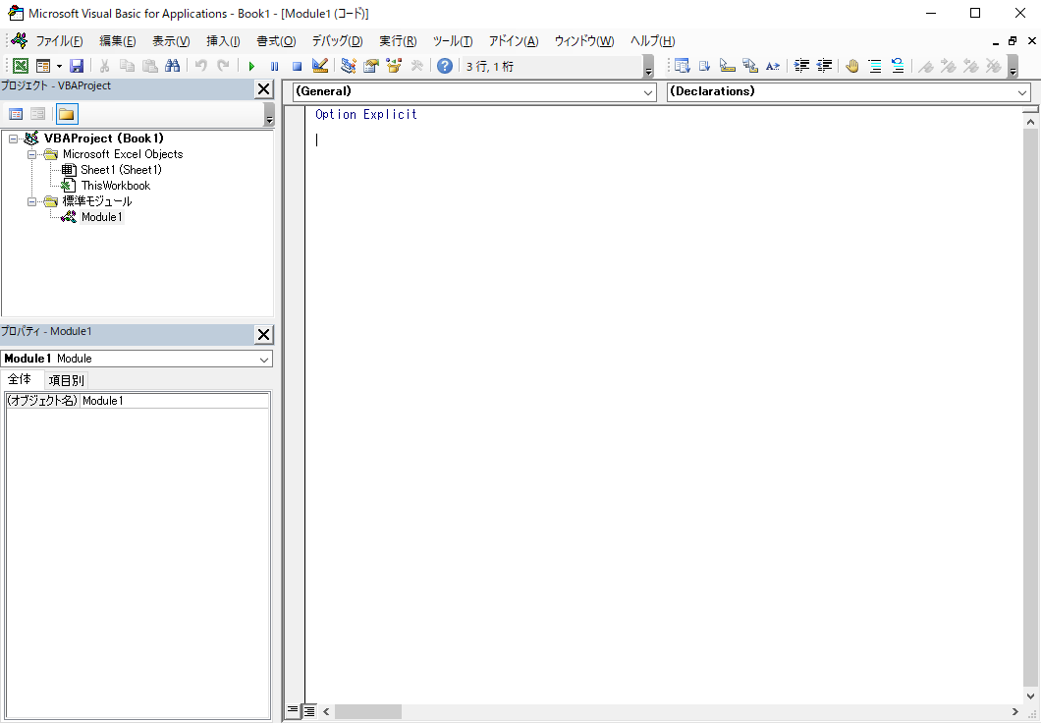Viewport: 1041px width, 723px height.
Task: Open the (General) object dropdown
Action: pos(648,92)
